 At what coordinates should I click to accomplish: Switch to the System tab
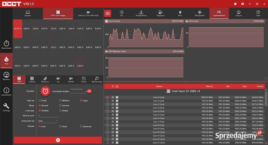28,14
